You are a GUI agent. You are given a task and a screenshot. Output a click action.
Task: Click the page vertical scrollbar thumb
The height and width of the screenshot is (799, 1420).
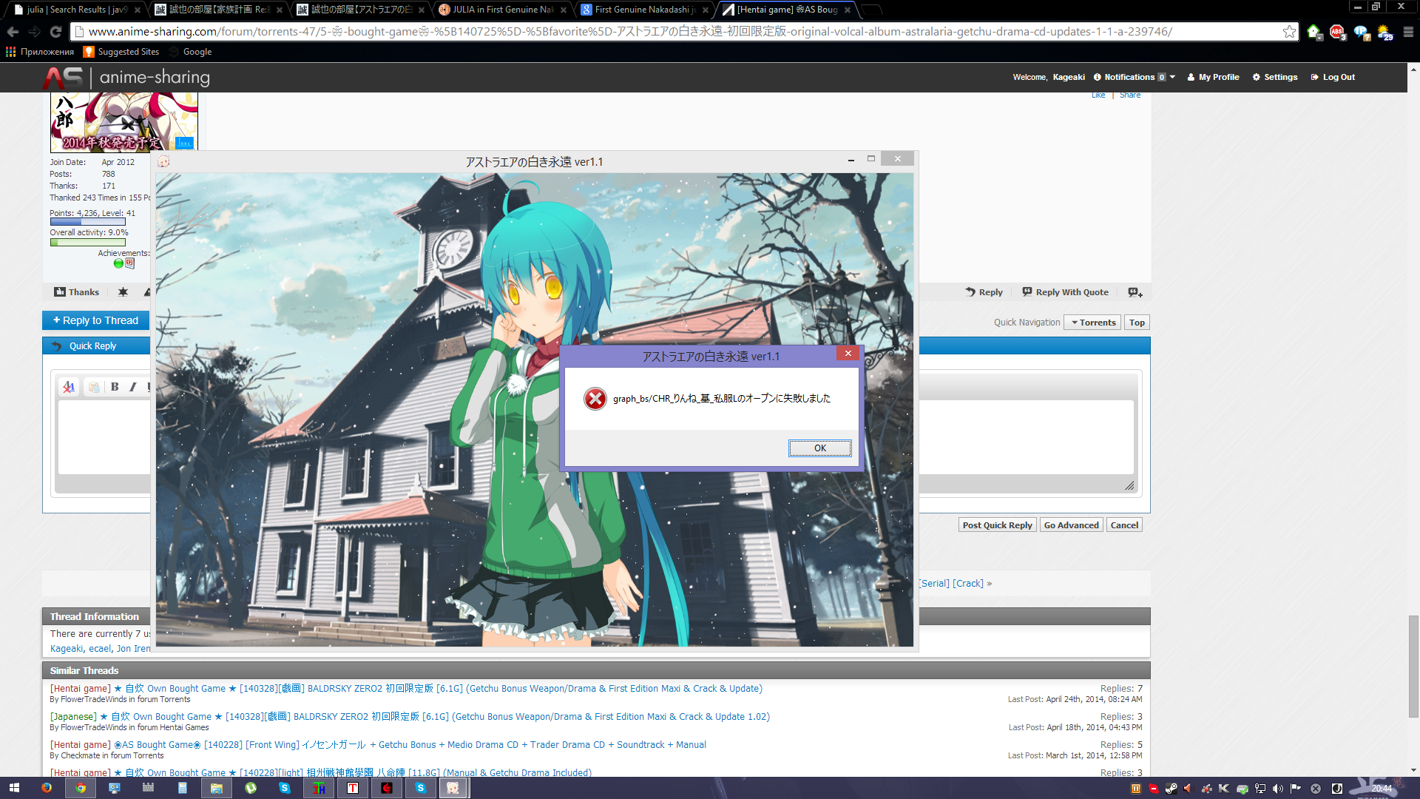tap(1413, 666)
